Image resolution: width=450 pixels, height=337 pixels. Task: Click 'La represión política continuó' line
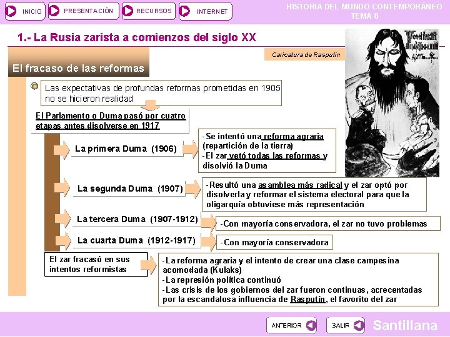click(x=221, y=280)
